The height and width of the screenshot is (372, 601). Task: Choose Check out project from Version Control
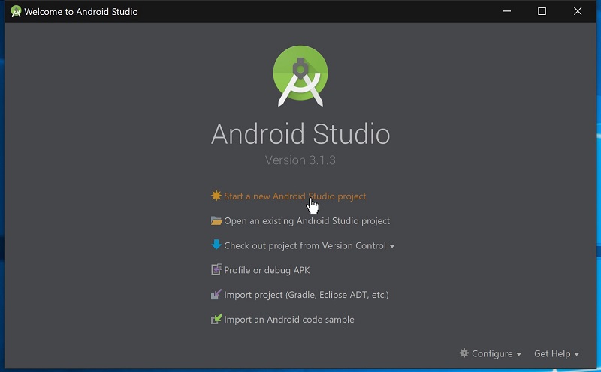pos(305,245)
